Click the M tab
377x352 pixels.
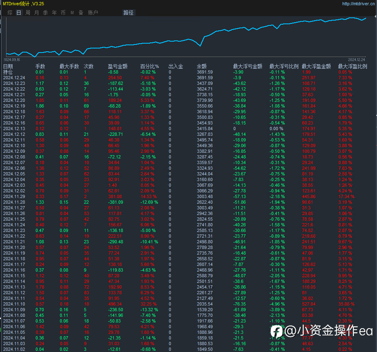(72, 13)
